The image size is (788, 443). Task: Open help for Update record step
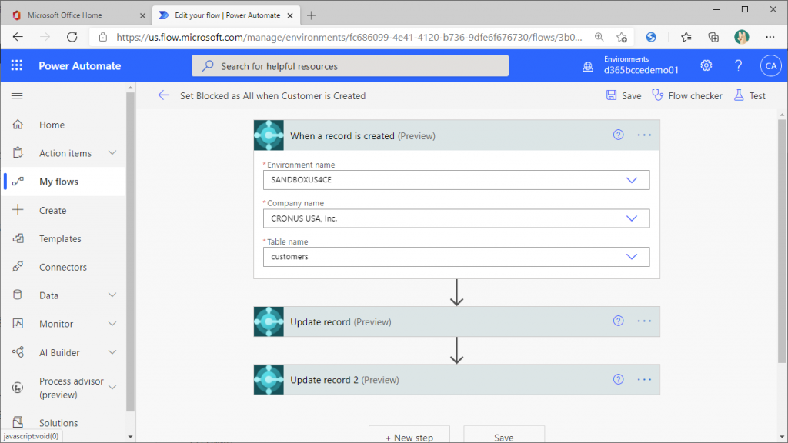pyautogui.click(x=618, y=321)
